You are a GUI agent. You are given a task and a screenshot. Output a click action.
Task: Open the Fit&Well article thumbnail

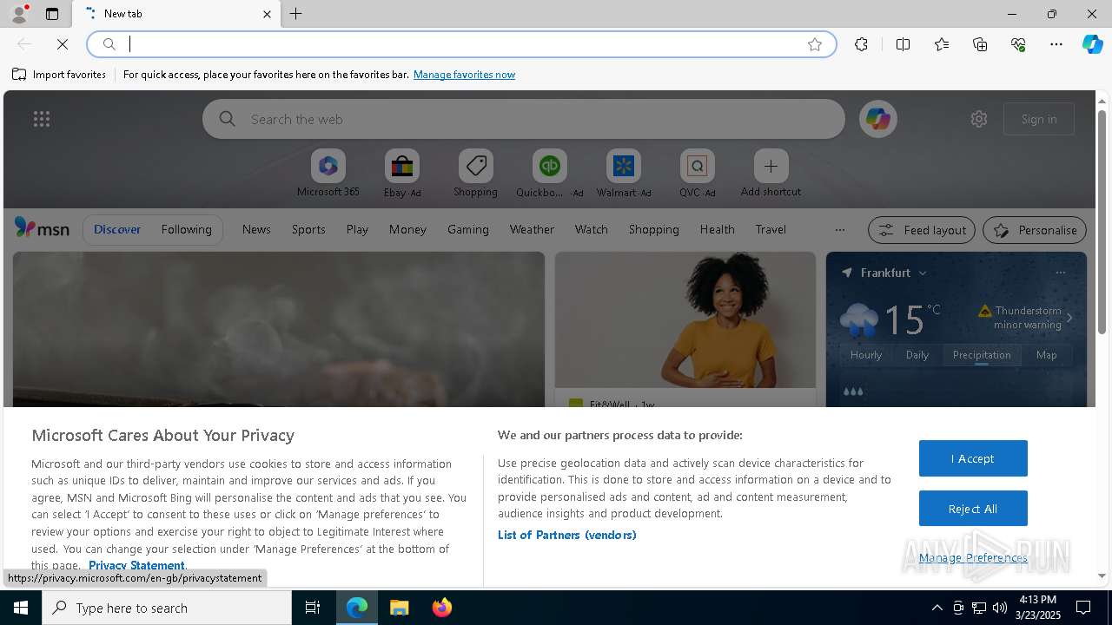[x=685, y=319]
